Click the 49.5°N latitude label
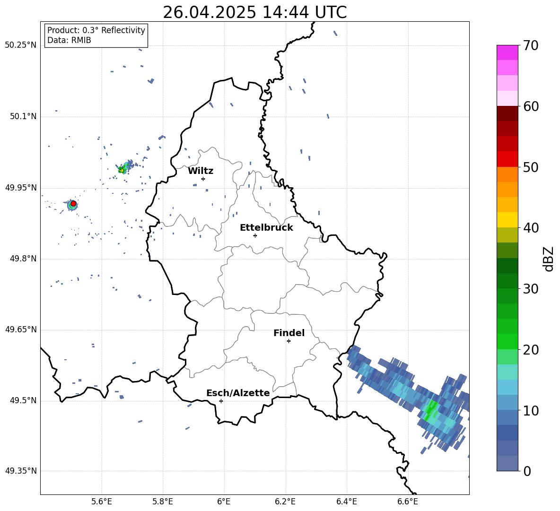 click(23, 400)
